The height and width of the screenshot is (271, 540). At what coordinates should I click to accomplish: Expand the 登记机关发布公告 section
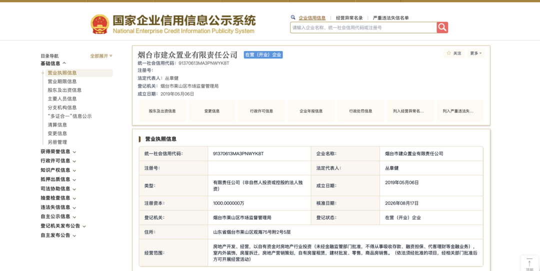coord(63,226)
